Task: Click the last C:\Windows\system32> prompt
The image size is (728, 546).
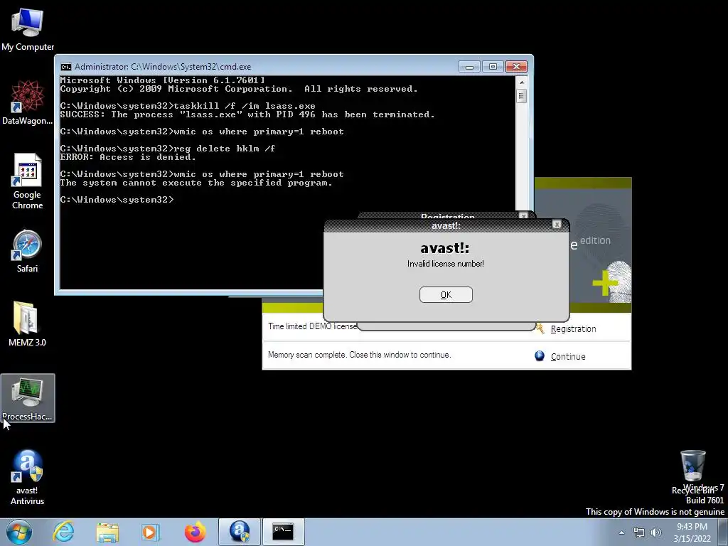Action: tap(117, 200)
